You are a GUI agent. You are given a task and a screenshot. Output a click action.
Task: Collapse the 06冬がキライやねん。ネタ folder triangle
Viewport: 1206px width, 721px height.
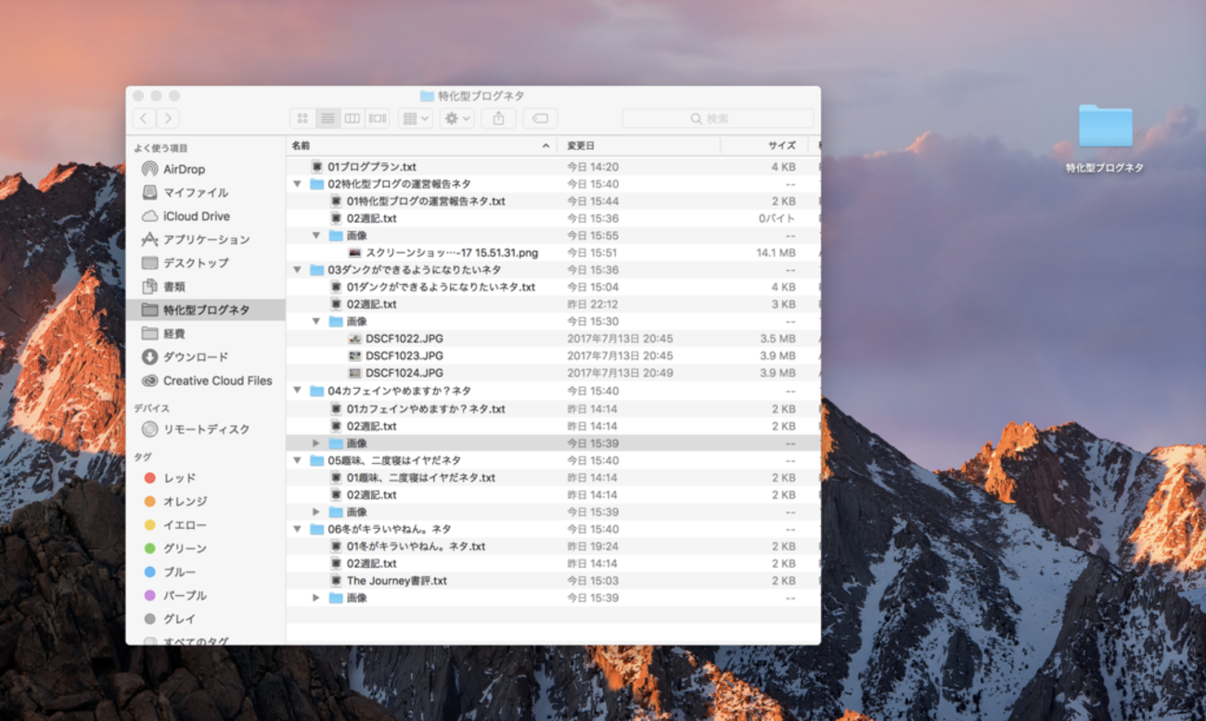297,529
